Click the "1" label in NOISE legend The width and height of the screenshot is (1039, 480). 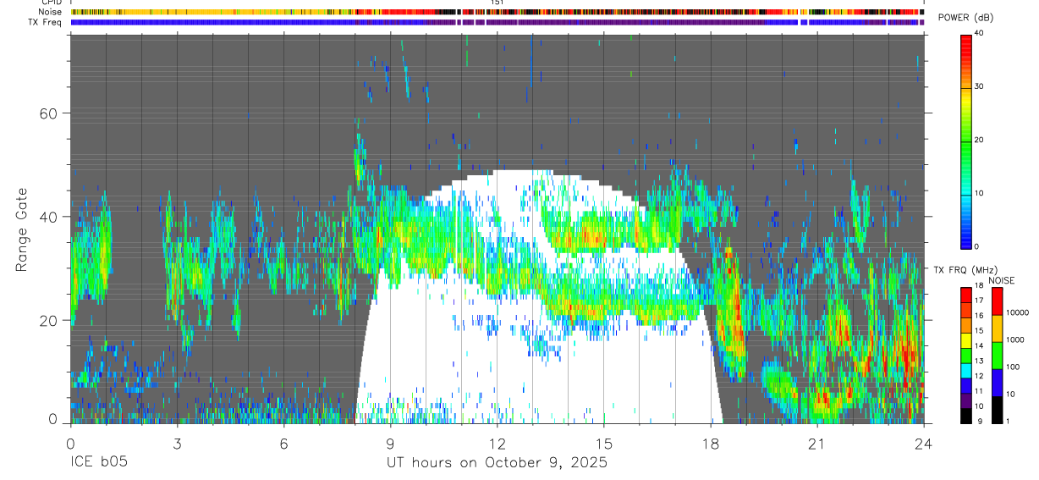coord(1007,421)
